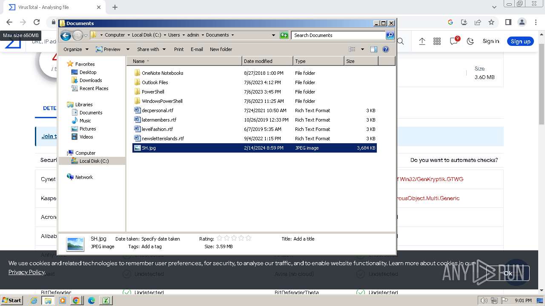
Task: Click the Sign up button
Action: [520, 41]
